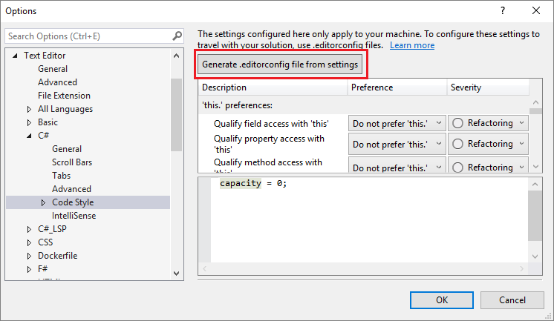The image size is (554, 321).
Task: Click the code preview scroll-left arrow
Action: click(x=204, y=269)
